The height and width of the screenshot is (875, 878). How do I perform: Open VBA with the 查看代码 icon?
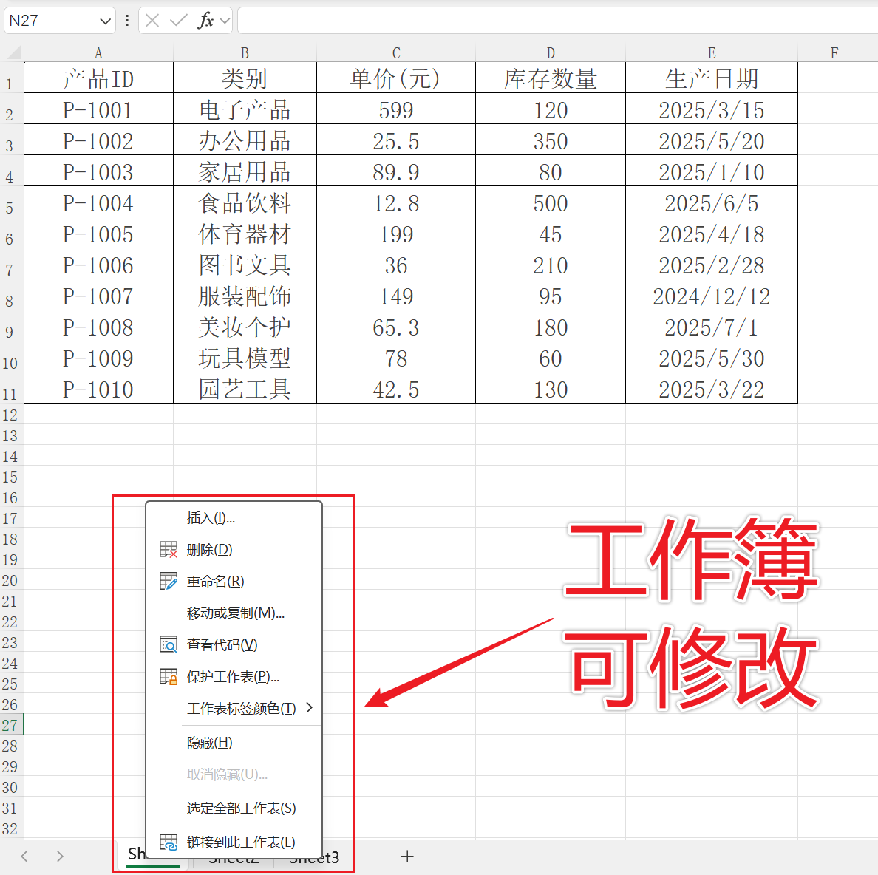click(x=169, y=644)
